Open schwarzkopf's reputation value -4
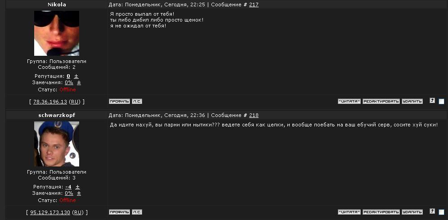448x220 pixels. click(x=68, y=187)
